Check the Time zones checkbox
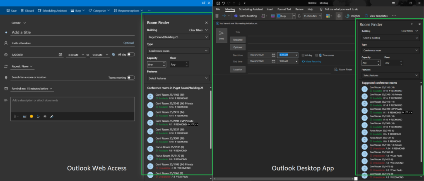The width and height of the screenshot is (424, 181). pyautogui.click(x=317, y=55)
